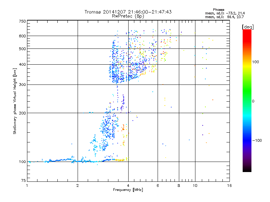Click the x-axis label '1'
The height and width of the screenshot is (202, 270).
click(27, 186)
